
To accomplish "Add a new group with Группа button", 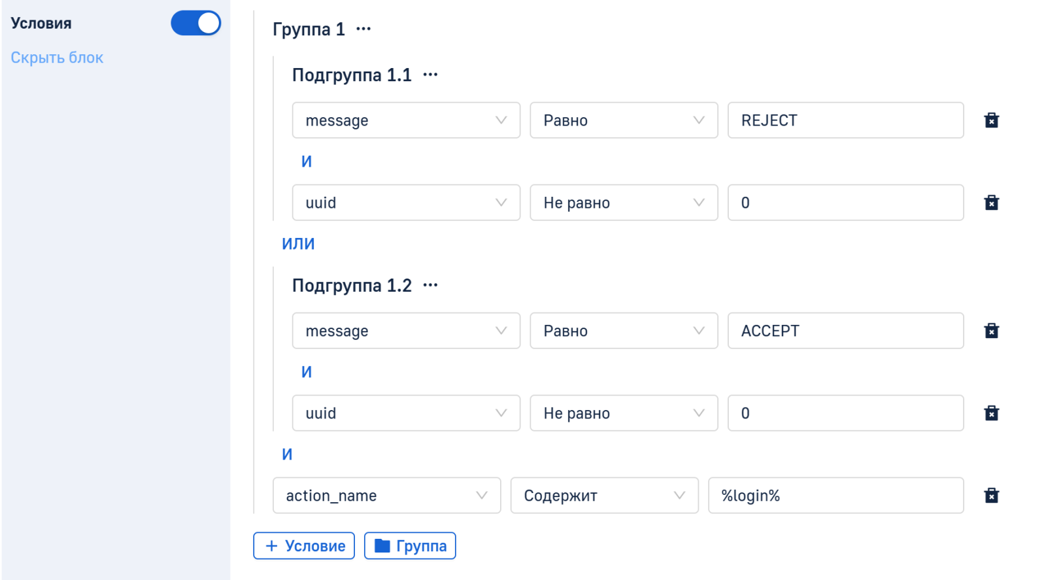I will [410, 546].
